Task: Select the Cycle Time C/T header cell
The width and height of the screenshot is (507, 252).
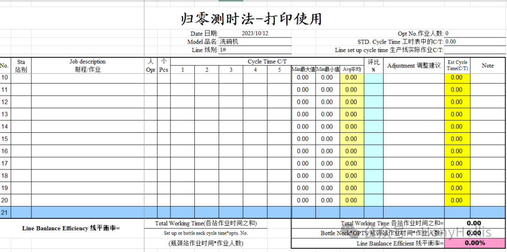Action: point(267,61)
